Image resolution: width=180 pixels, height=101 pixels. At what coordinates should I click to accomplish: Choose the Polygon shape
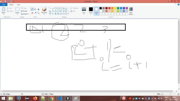pos(64,8)
